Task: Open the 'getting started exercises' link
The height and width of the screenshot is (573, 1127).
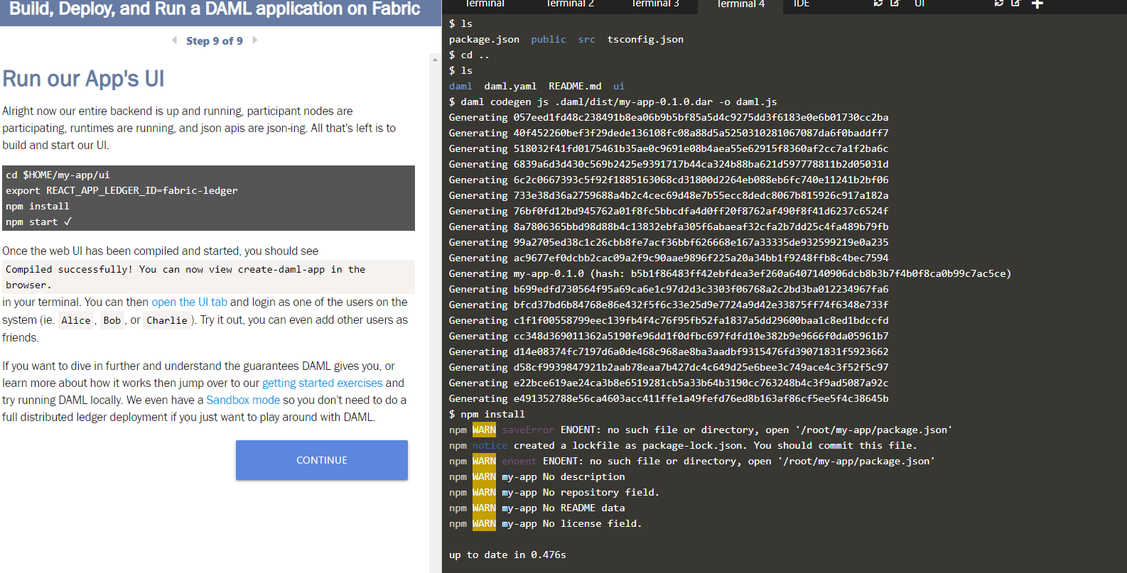Action: 322,383
